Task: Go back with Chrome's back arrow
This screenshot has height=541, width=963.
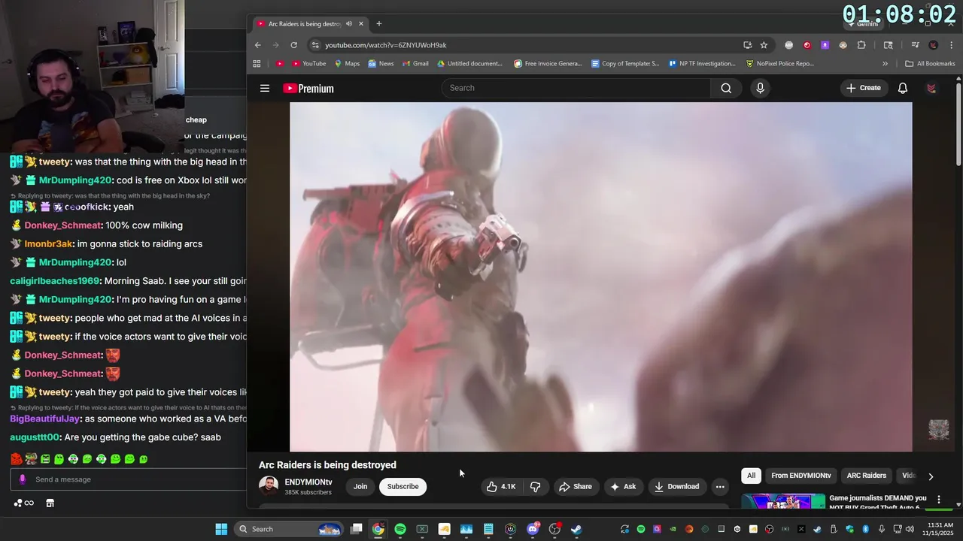Action: 258,45
